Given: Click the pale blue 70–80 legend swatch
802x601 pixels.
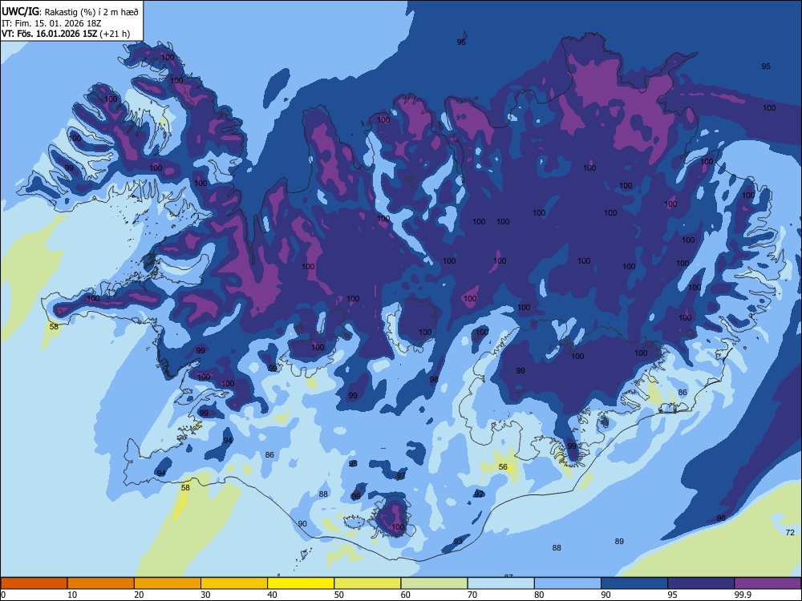Looking at the screenshot, I should coord(500,583).
